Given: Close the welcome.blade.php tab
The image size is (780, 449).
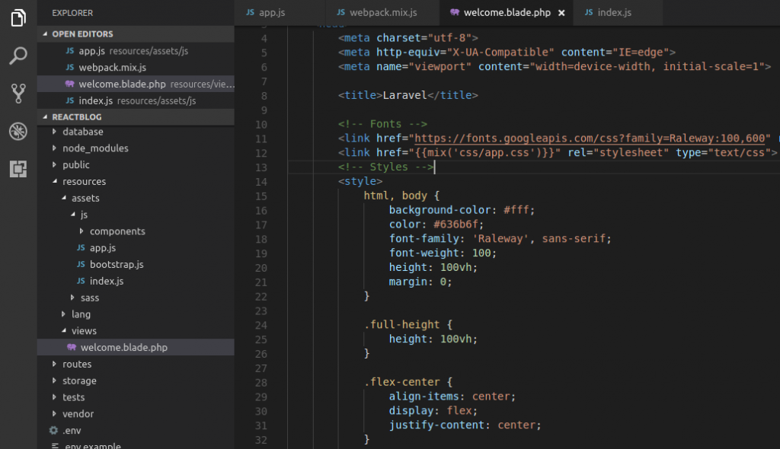Looking at the screenshot, I should tap(561, 13).
